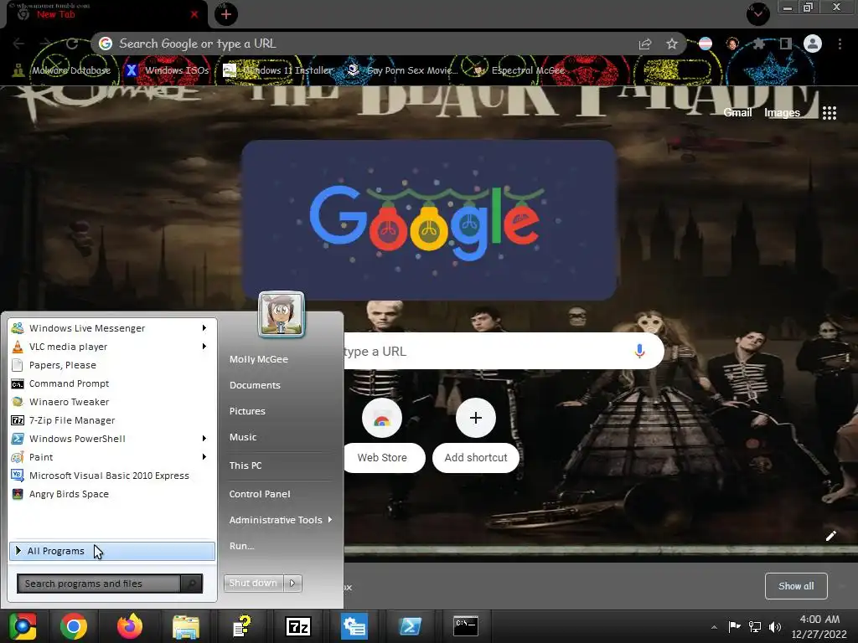Image resolution: width=858 pixels, height=643 pixels.
Task: Toggle Chrome side panel icon
Action: coord(786,44)
